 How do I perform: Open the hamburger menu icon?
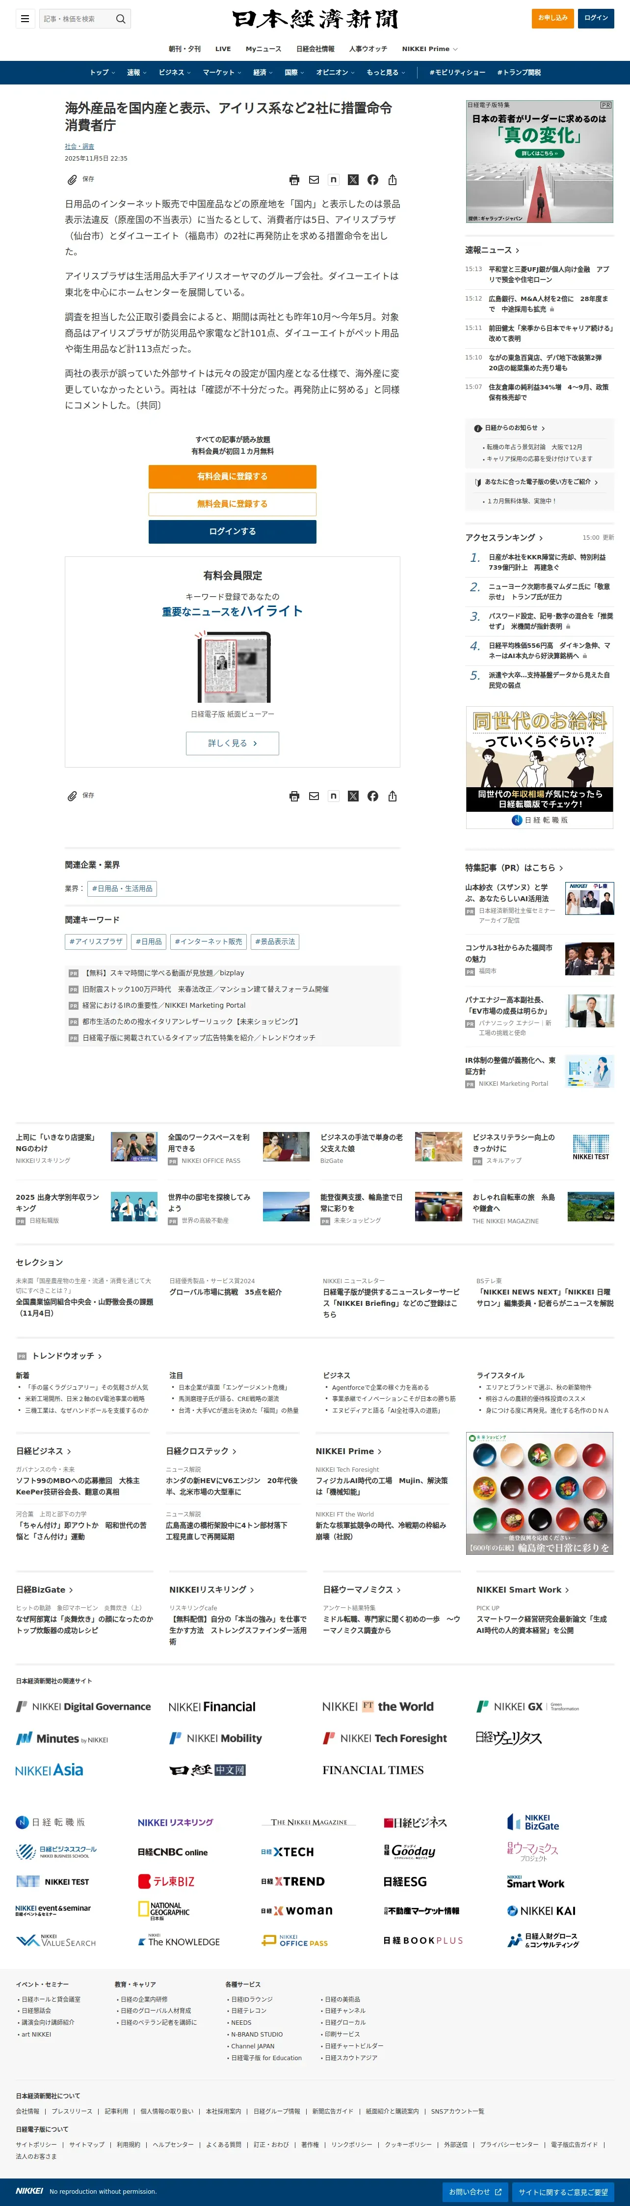(25, 18)
